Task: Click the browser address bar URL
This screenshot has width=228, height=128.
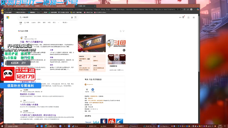Action: [x=95, y=9]
